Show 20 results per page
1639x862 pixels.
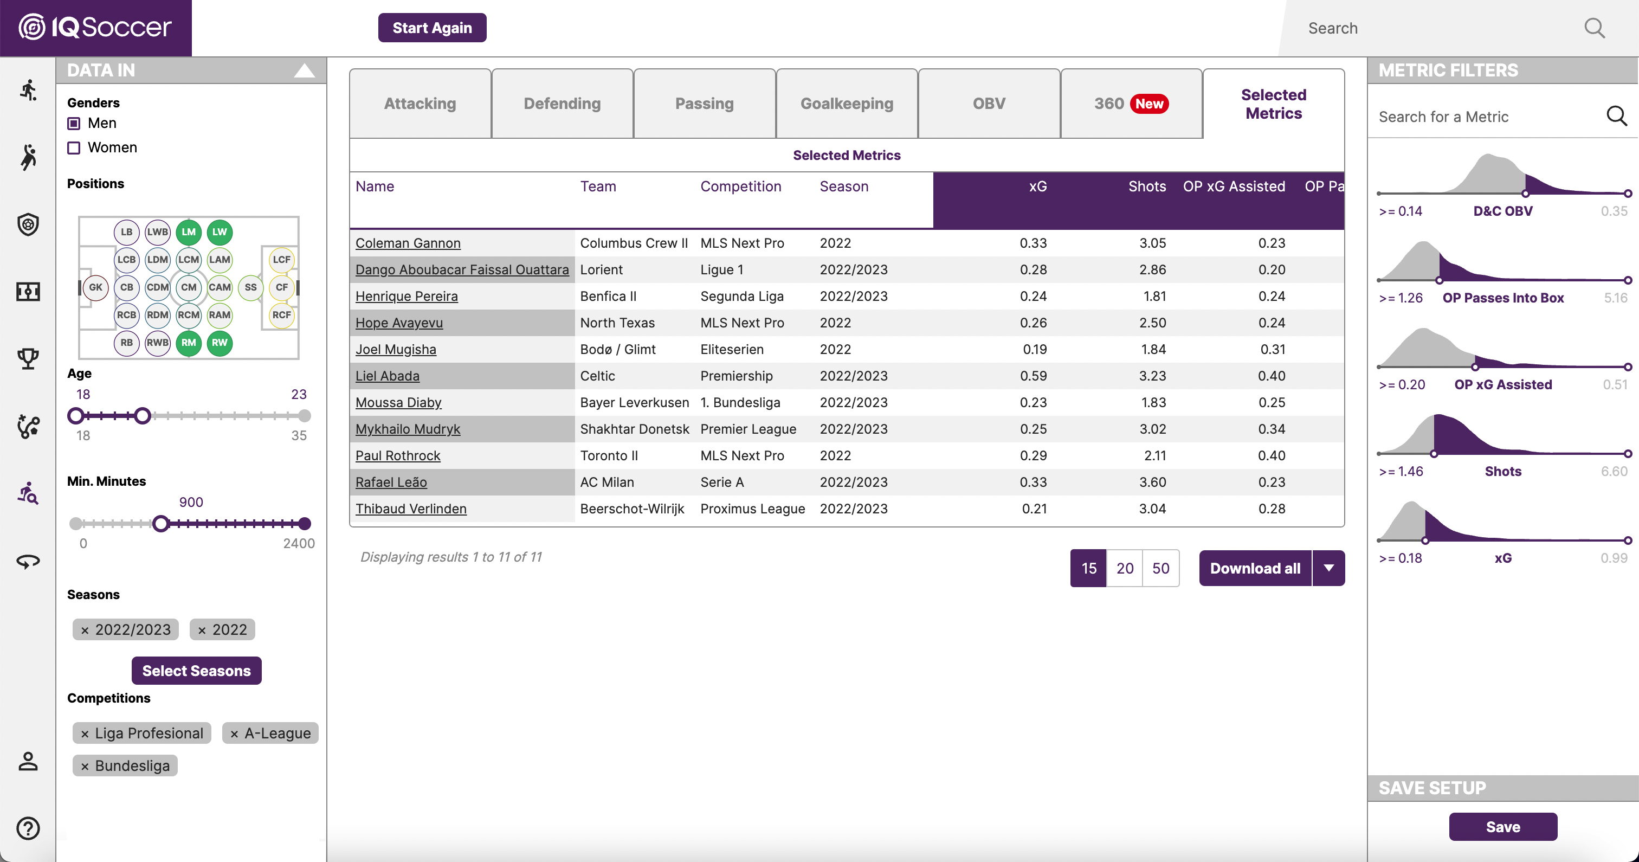pyautogui.click(x=1124, y=568)
